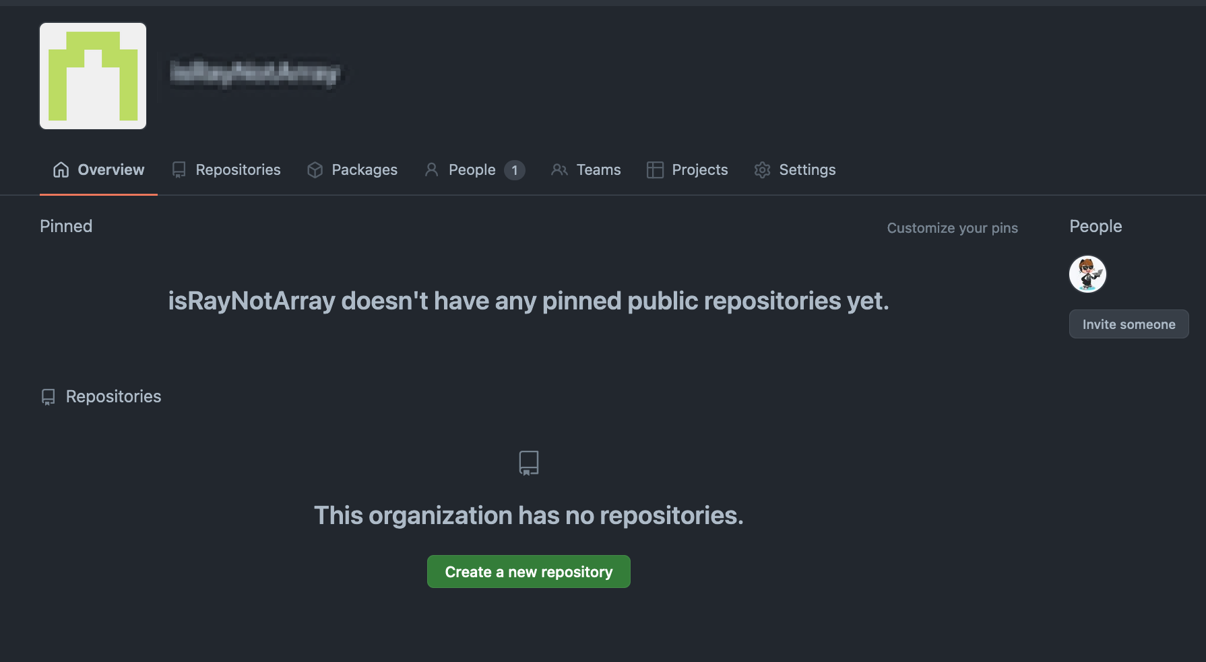
Task: Click Create a new repository button
Action: [x=529, y=572]
